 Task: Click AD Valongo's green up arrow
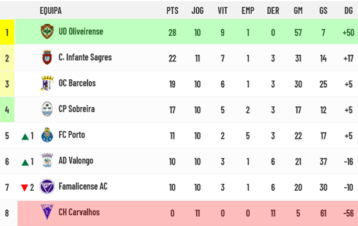[25, 162]
